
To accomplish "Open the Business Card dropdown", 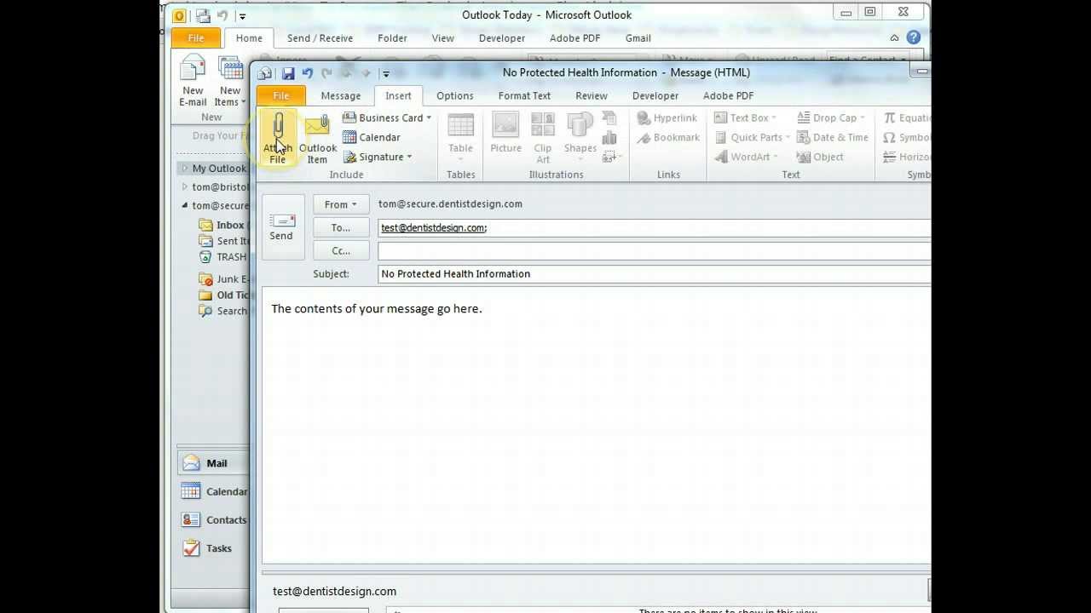I will point(429,118).
